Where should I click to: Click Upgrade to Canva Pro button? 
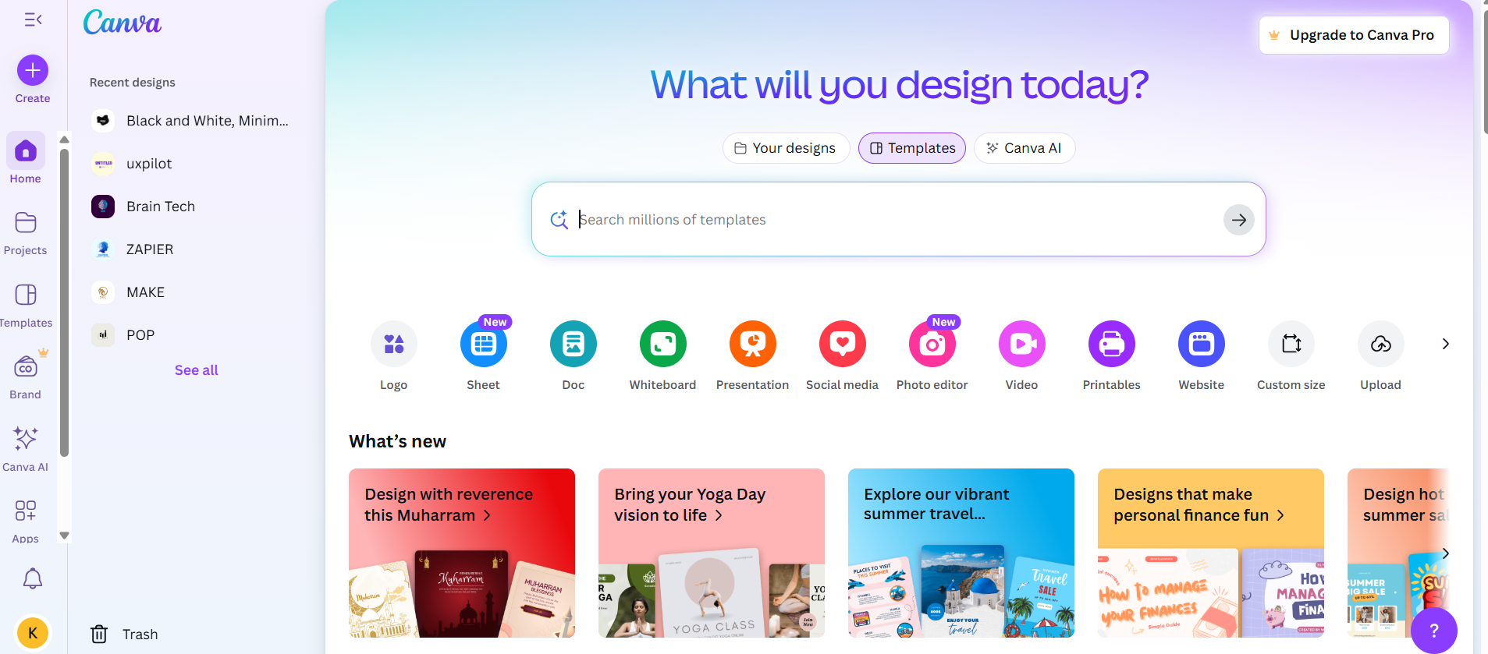coord(1354,35)
